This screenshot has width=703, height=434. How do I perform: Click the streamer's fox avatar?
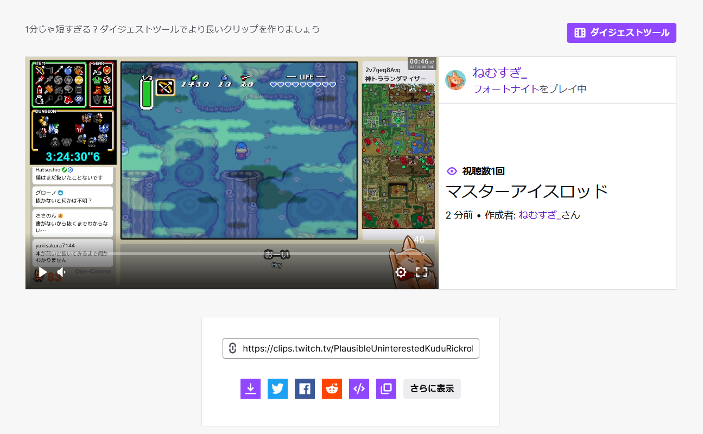(x=455, y=80)
